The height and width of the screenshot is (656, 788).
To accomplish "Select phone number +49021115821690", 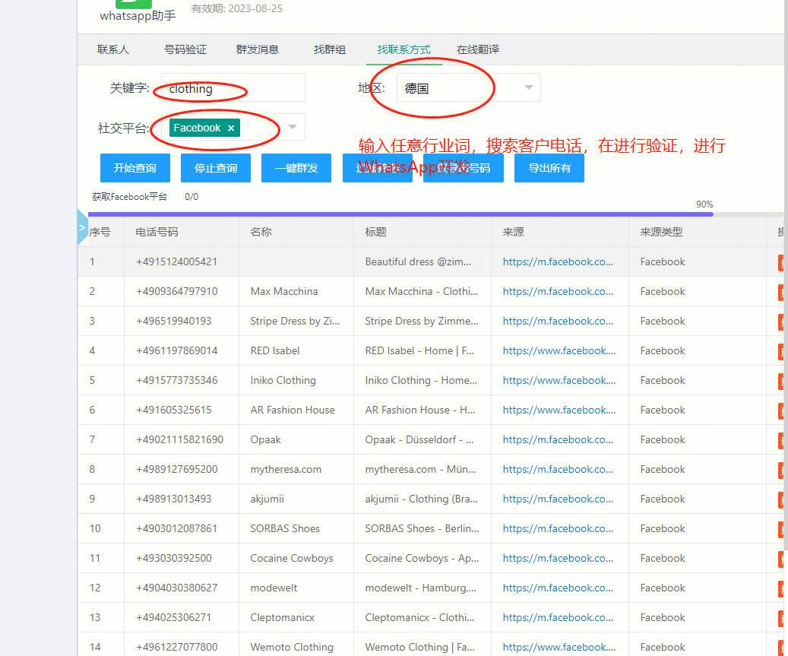I will 179,440.
